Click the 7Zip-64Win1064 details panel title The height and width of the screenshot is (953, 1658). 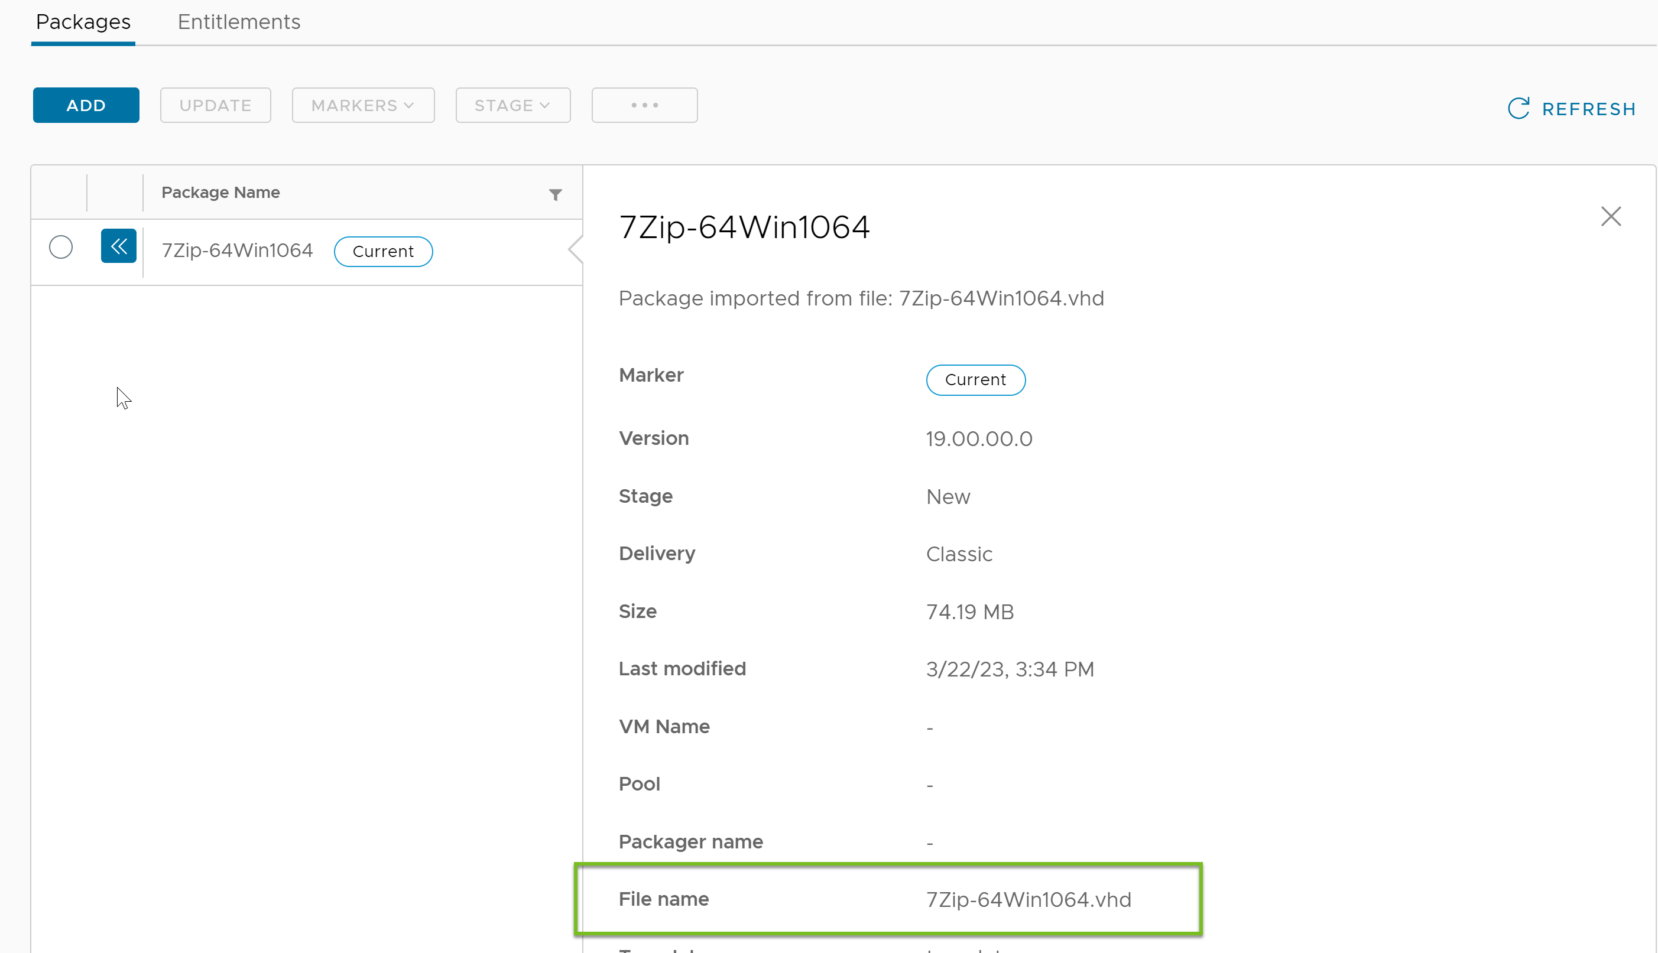point(745,228)
